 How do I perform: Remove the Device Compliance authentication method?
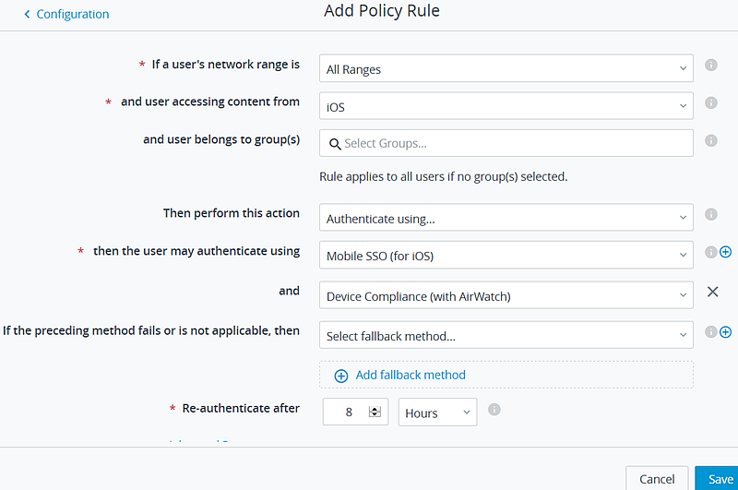click(x=712, y=292)
